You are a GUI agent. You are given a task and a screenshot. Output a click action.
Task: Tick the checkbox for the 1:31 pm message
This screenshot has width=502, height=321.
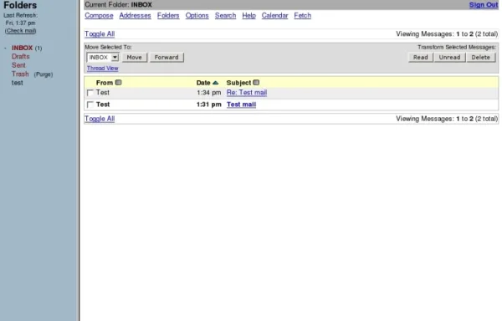90,104
